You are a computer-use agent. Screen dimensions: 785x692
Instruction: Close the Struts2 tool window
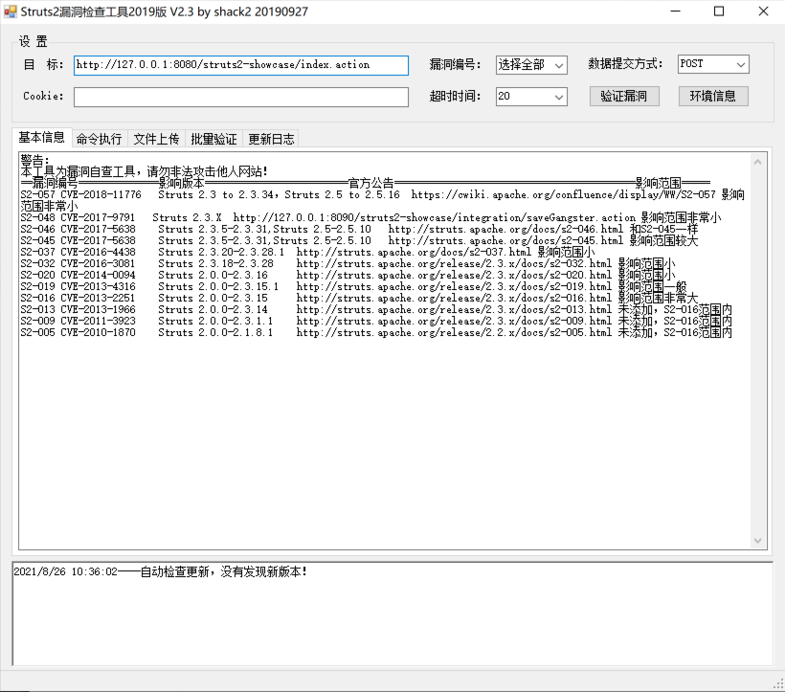(763, 11)
